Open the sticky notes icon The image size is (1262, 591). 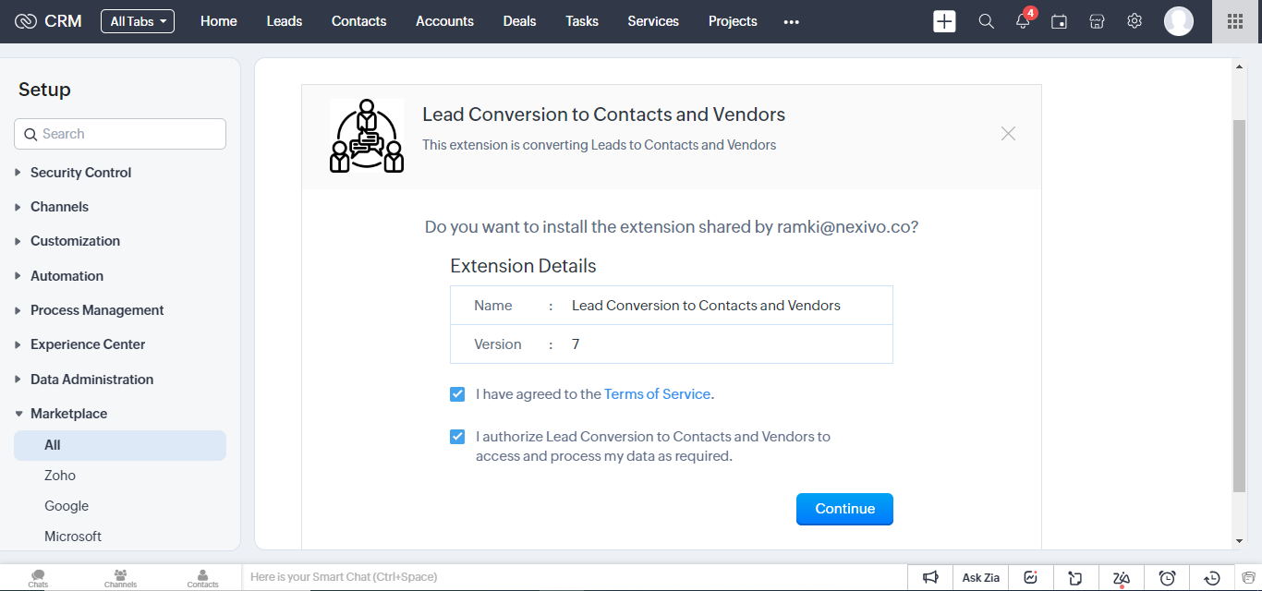point(1075,578)
